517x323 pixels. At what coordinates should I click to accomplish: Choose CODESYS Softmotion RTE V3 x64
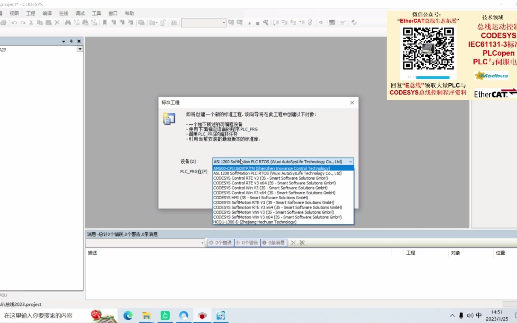[x=283, y=207]
